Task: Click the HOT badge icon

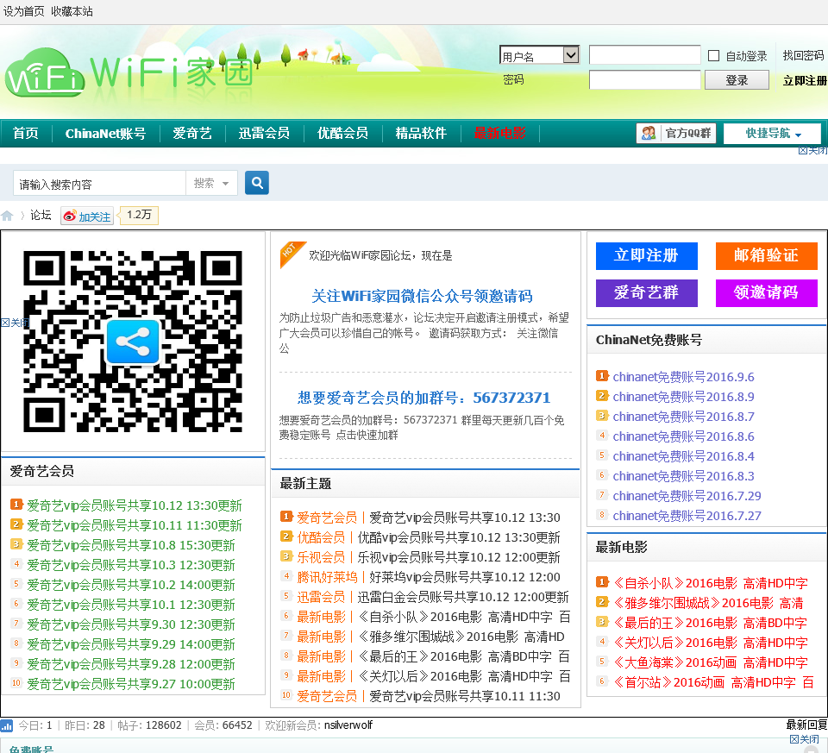Action: click(292, 254)
